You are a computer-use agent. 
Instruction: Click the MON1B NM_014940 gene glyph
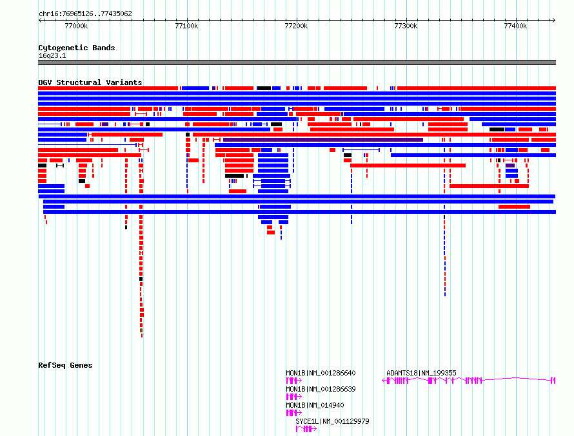click(x=293, y=413)
